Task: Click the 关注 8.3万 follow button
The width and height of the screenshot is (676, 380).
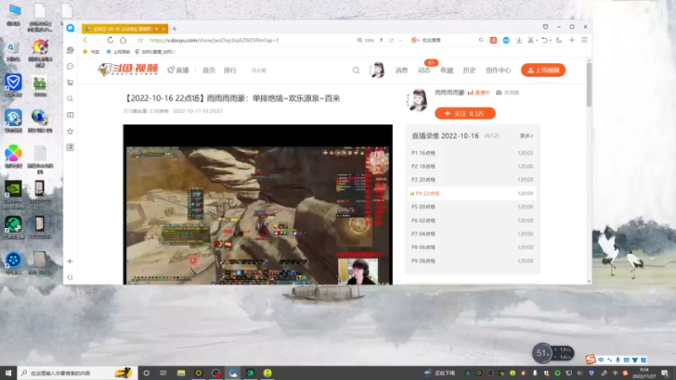Action: click(x=466, y=113)
